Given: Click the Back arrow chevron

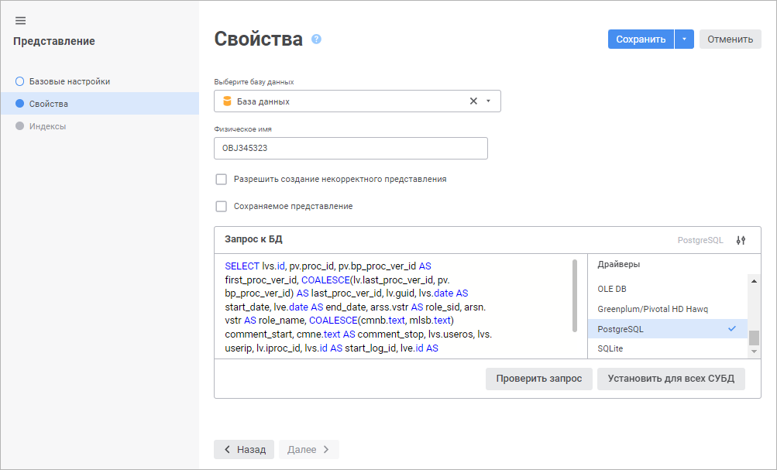Looking at the screenshot, I should point(227,449).
